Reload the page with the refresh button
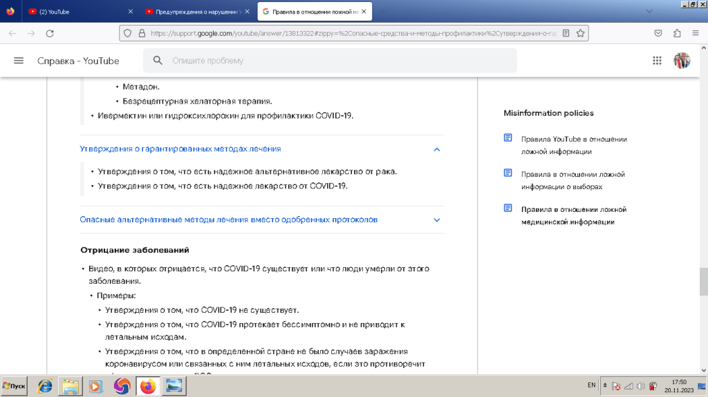 pyautogui.click(x=49, y=33)
